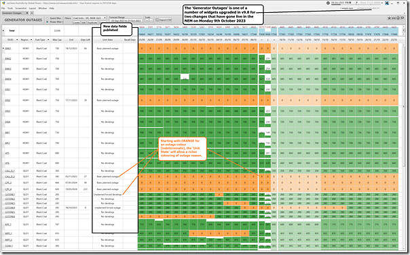This screenshot has height=255, width=410.
Task: Open the Window menu
Action: tap(43, 8)
